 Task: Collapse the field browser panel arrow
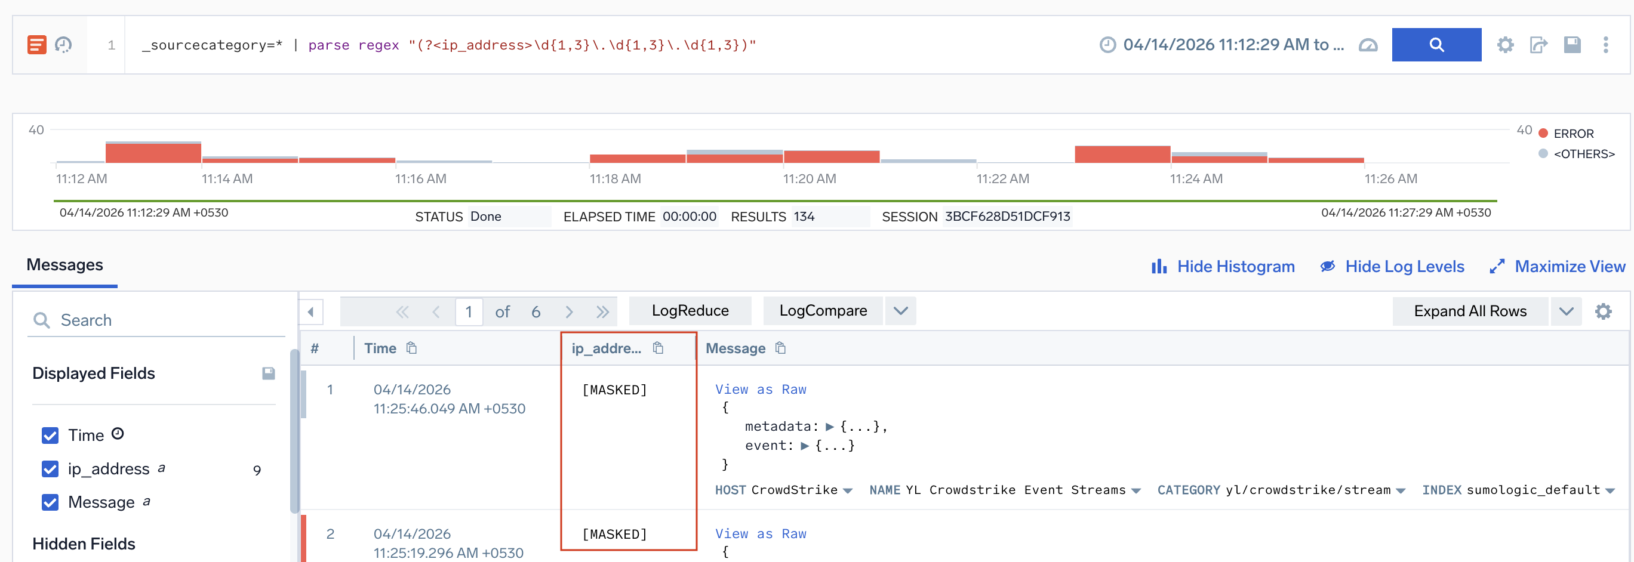coord(311,312)
